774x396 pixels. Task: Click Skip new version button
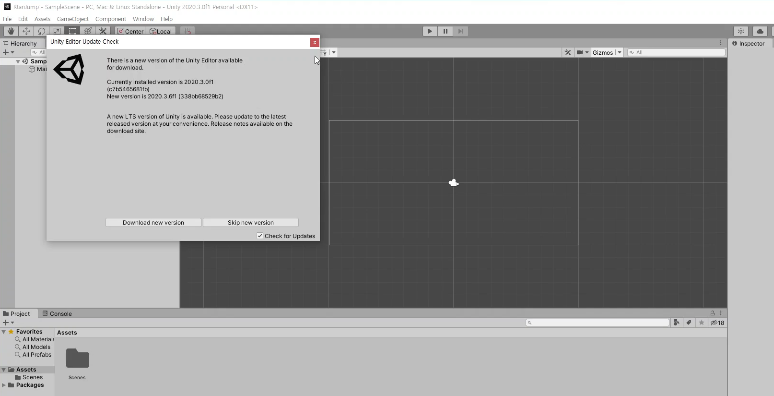[x=251, y=223]
